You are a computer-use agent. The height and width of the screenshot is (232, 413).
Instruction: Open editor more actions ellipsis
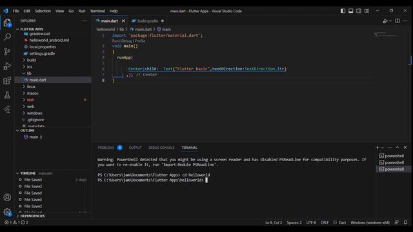[x=405, y=21]
